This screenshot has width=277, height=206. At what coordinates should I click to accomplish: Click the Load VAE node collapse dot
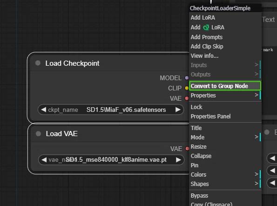(x=38, y=133)
